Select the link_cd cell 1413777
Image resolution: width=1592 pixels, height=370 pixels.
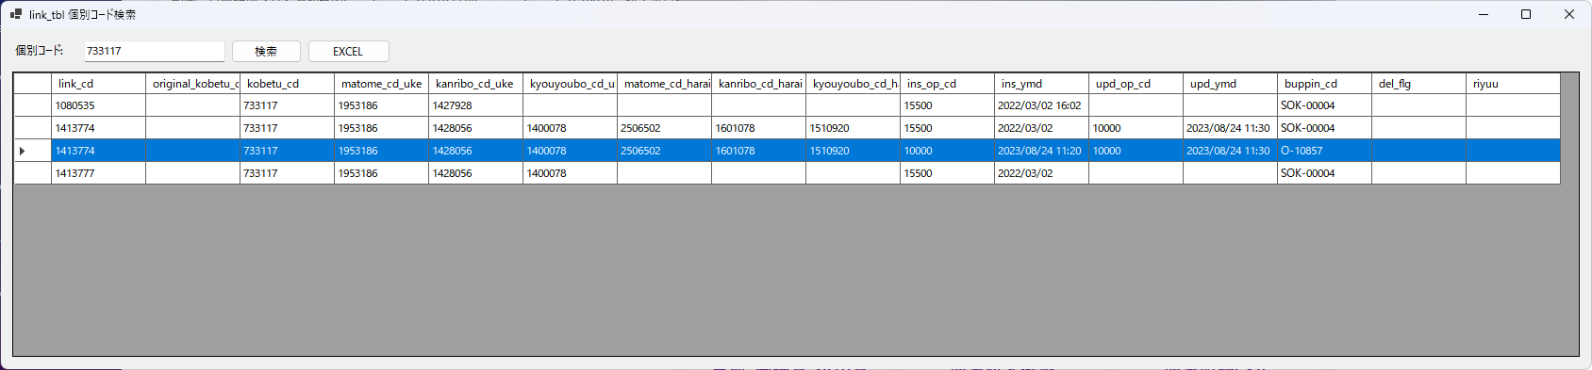click(x=98, y=173)
